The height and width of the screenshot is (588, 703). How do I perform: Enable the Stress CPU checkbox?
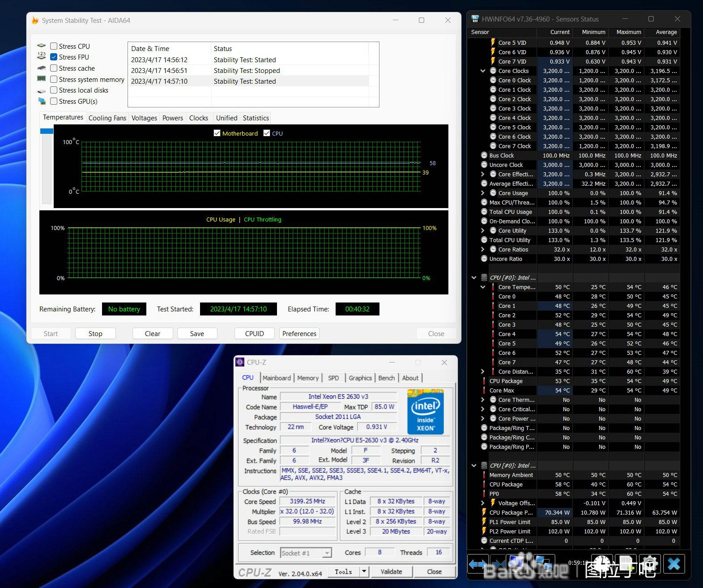[54, 46]
